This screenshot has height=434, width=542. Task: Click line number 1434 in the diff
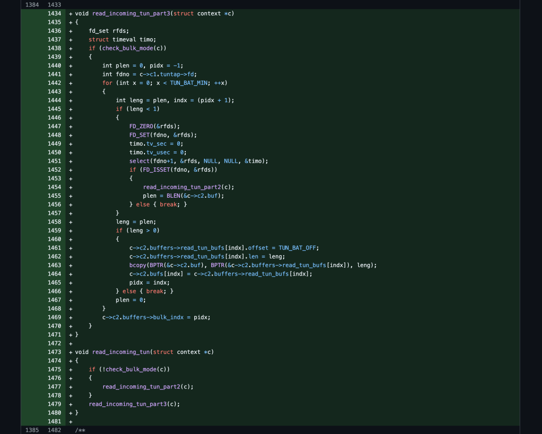click(x=54, y=13)
